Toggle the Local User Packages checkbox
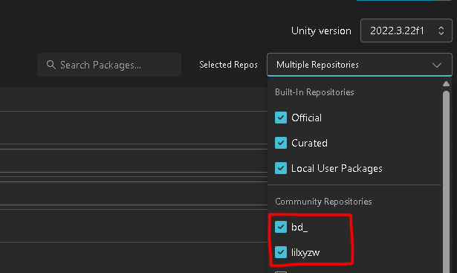Image resolution: width=457 pixels, height=273 pixels. (x=281, y=168)
